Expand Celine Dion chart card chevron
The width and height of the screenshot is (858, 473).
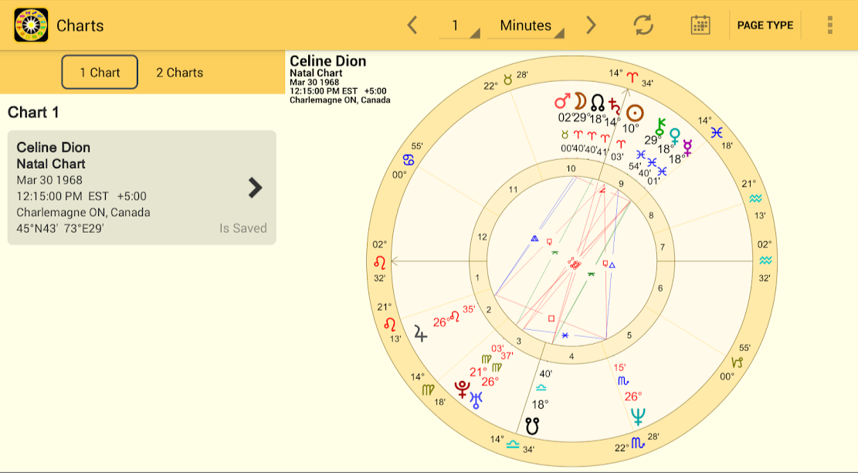255,188
